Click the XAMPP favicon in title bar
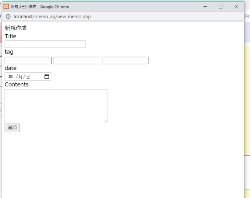The height and width of the screenshot is (198, 250). tap(6, 7)
